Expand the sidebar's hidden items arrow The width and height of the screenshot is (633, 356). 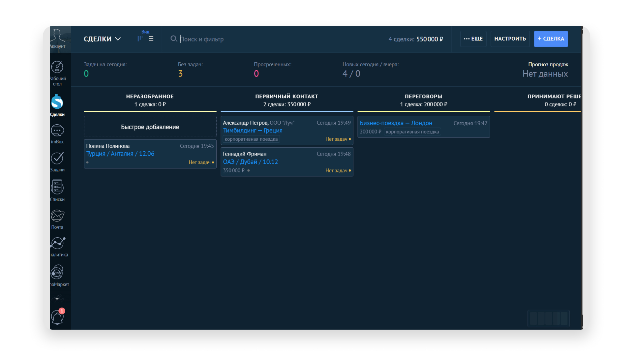[57, 299]
